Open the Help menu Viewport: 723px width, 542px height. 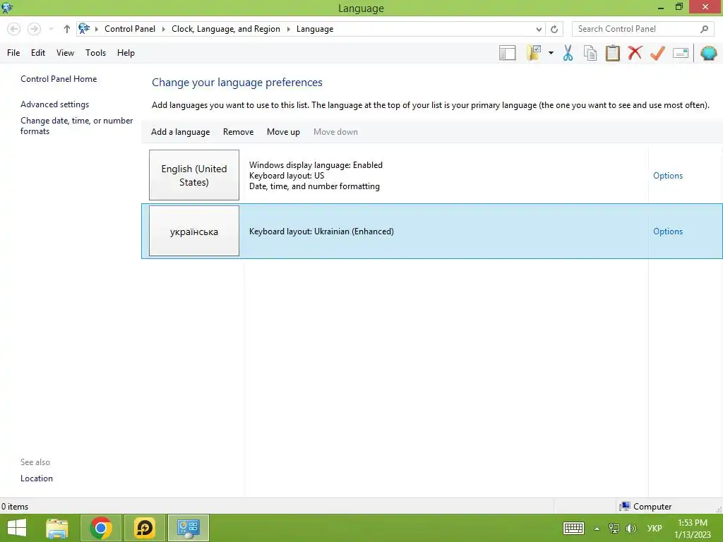126,53
